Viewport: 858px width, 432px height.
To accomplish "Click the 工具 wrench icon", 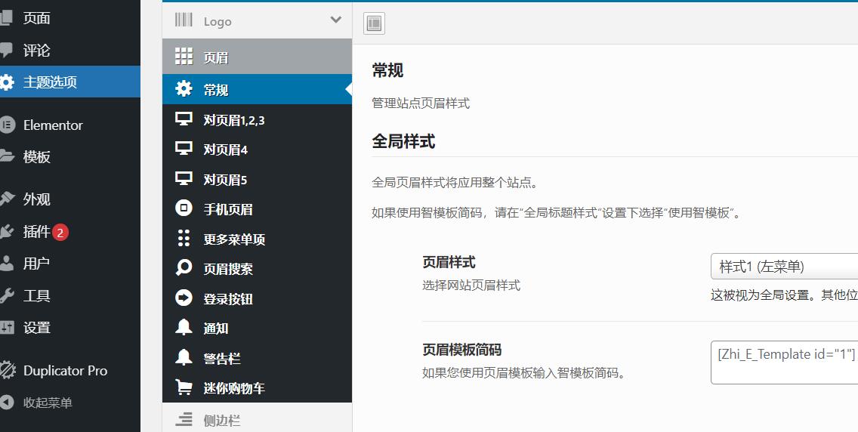I will pos(7,295).
